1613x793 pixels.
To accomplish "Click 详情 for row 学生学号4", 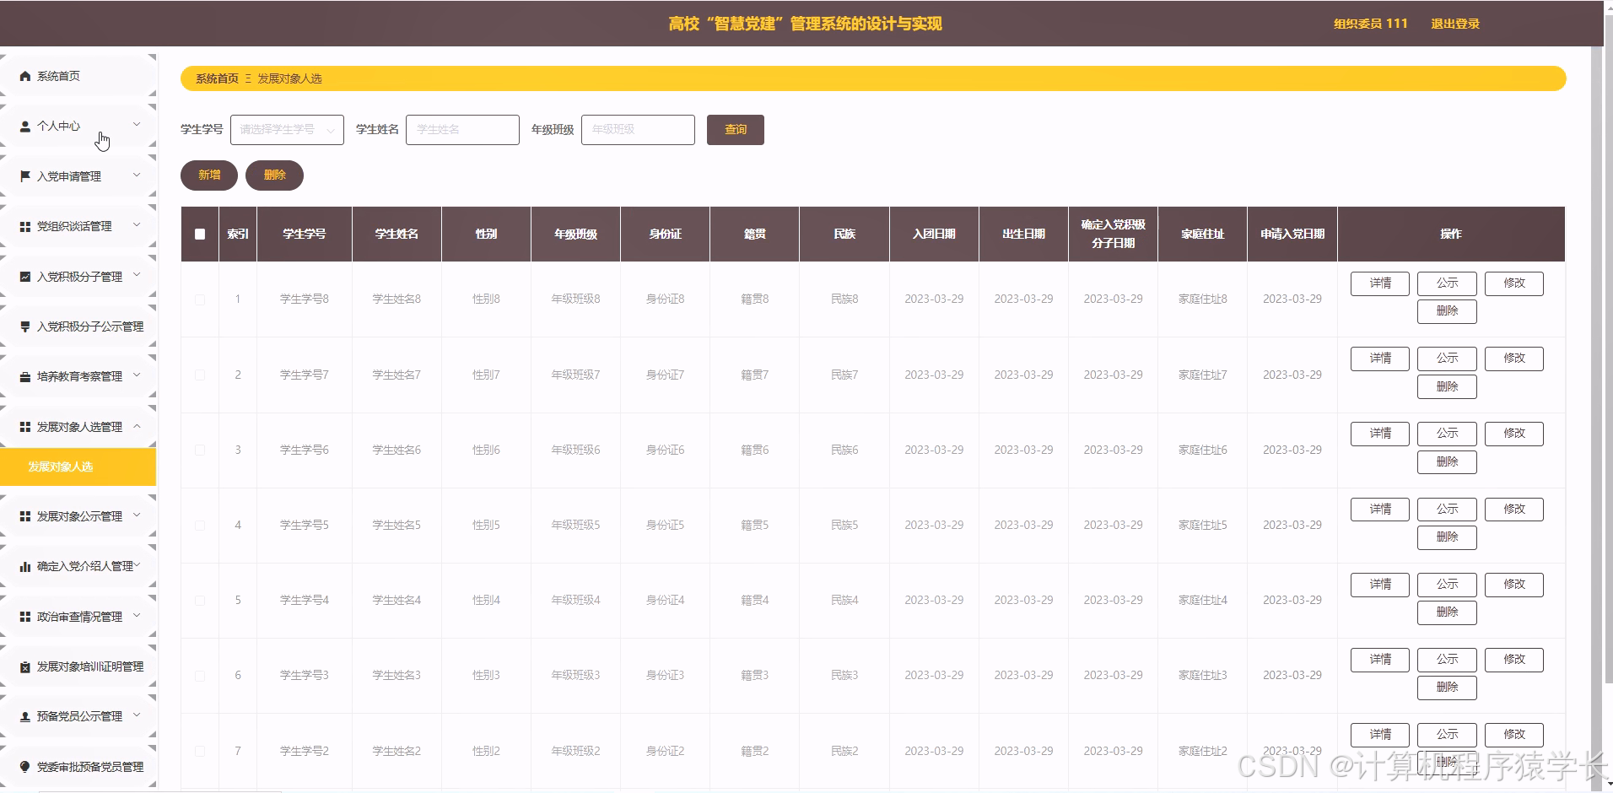I will [x=1380, y=585].
